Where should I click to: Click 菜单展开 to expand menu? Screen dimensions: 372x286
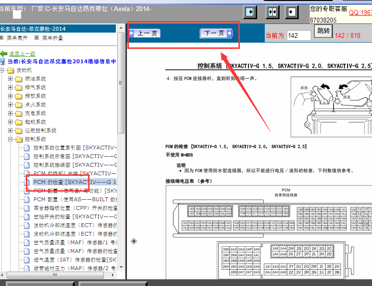pos(17,38)
